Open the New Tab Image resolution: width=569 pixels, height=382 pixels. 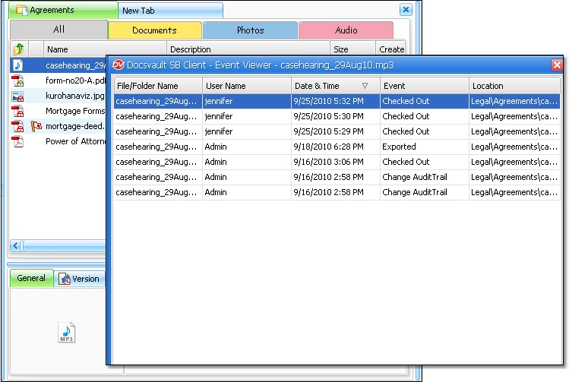(170, 11)
